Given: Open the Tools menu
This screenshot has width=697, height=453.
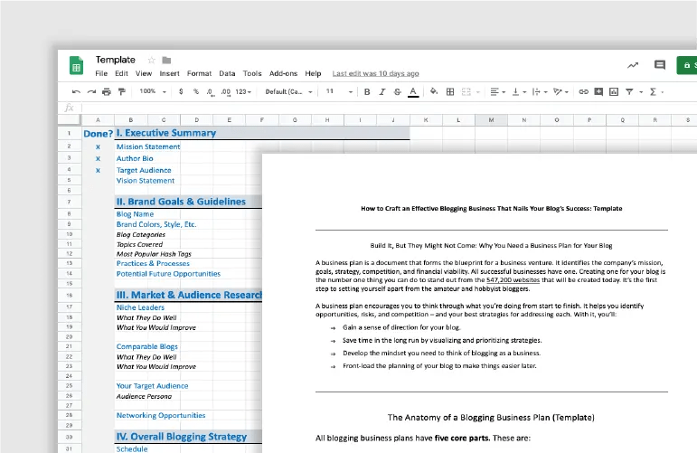Looking at the screenshot, I should coord(252,73).
